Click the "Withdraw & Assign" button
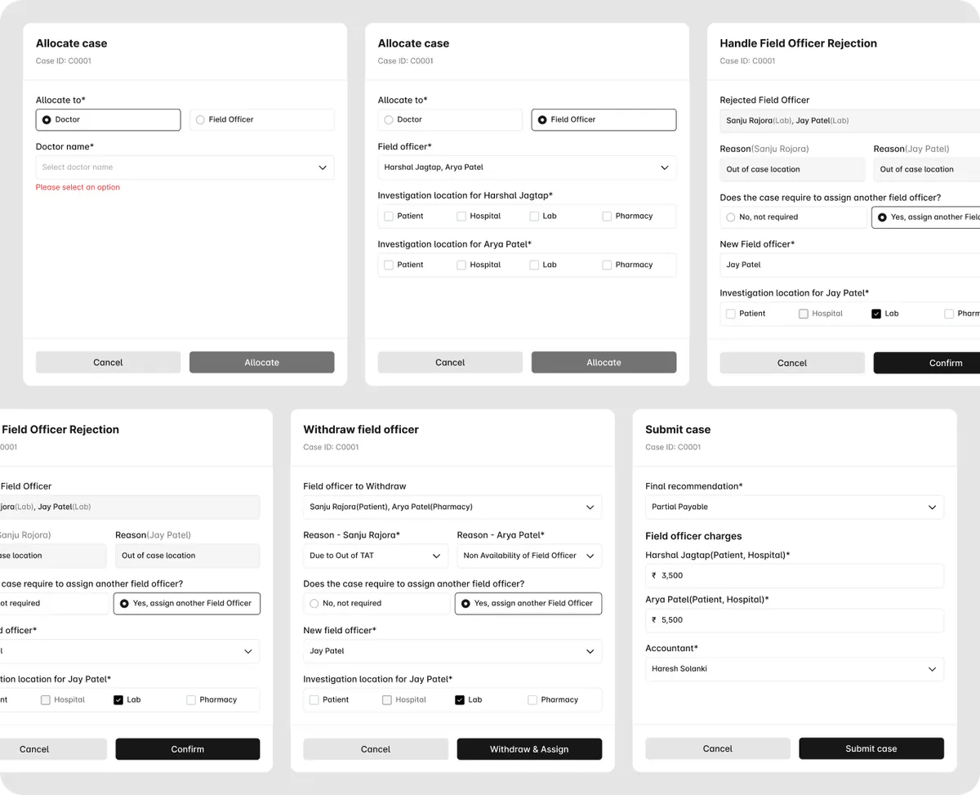 pos(529,748)
